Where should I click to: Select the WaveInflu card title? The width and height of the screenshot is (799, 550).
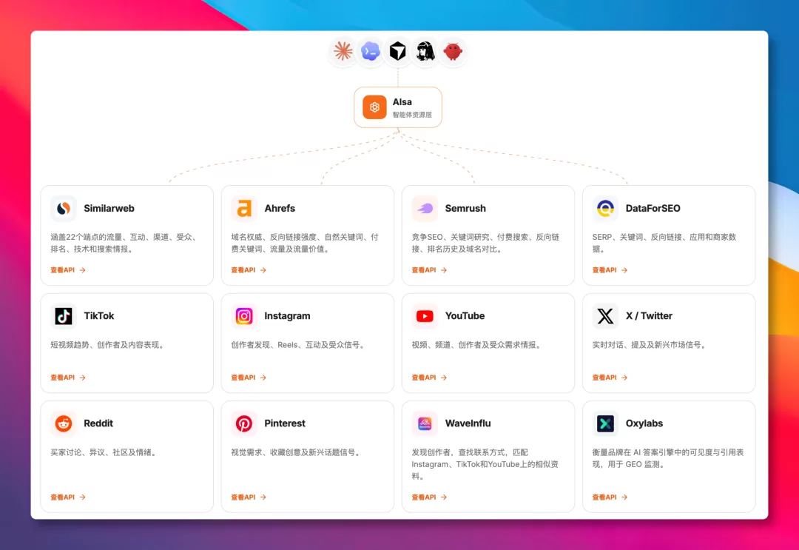coord(468,423)
